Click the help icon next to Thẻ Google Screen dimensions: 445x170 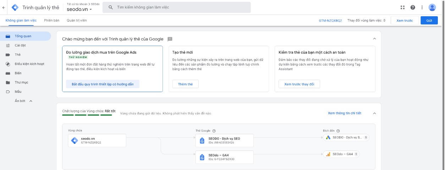(214, 131)
